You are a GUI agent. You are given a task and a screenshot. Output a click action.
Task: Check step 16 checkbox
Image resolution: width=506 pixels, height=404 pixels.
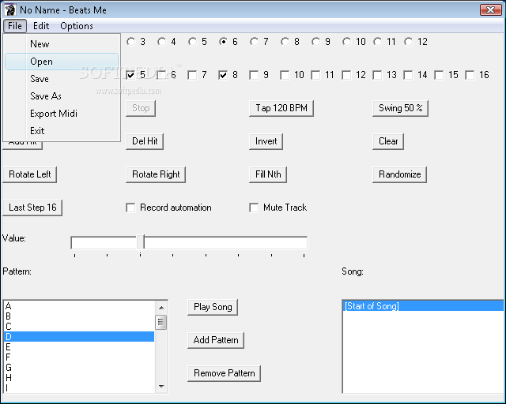tap(470, 76)
